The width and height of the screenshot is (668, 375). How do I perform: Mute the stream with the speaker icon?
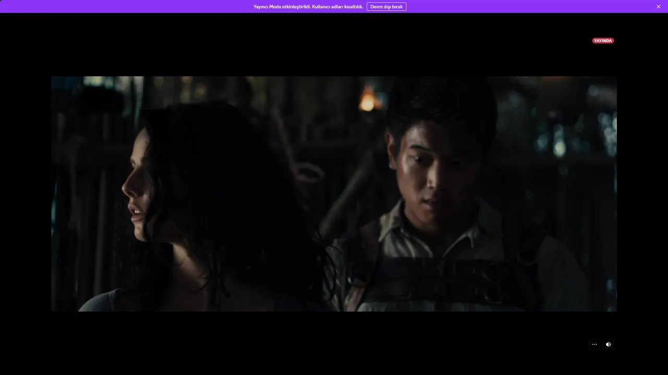(609, 344)
